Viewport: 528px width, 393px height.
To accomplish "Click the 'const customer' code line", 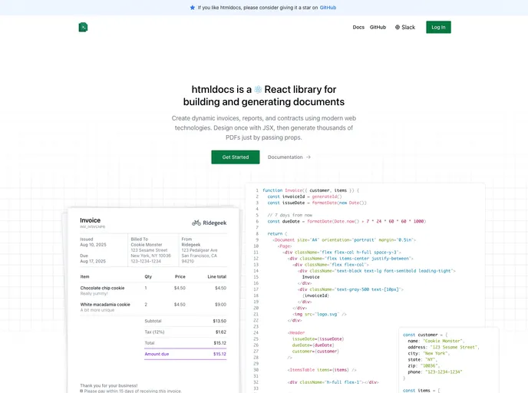I will pos(425,335).
